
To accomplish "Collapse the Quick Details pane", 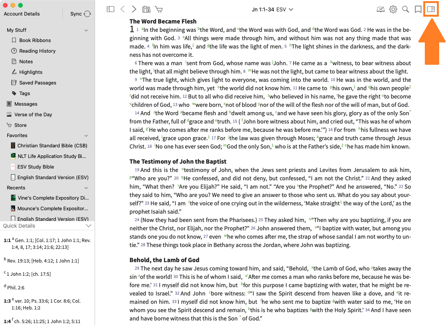I will pyautogui.click(x=89, y=226).
